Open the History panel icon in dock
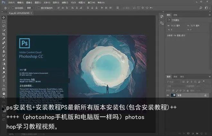The image size is (212, 136). [162, 17]
